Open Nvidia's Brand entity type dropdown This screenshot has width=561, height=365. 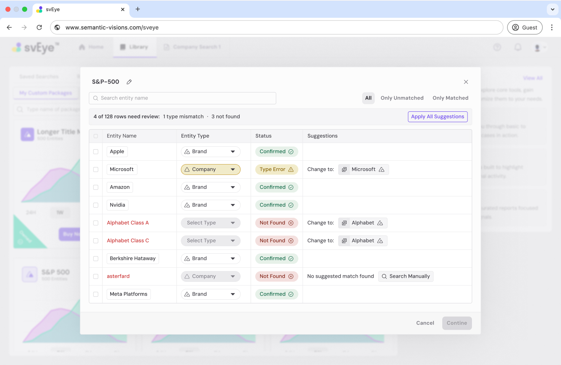click(211, 205)
